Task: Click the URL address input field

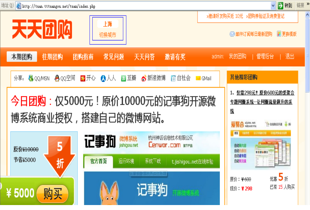Action: 146,6
